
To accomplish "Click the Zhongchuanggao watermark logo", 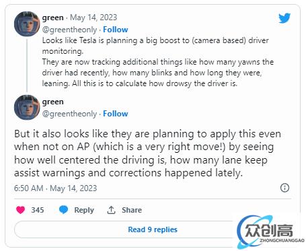I will (x=270, y=231).
